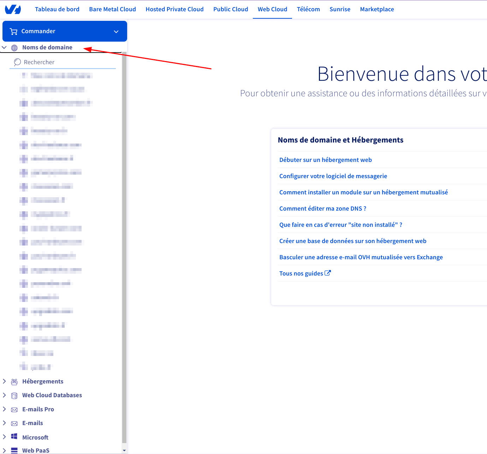Screen dimensions: 487x454
Task: Select the Web Cloud tab
Action: [272, 10]
